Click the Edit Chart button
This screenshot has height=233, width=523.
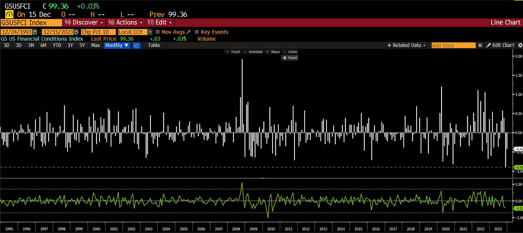500,45
